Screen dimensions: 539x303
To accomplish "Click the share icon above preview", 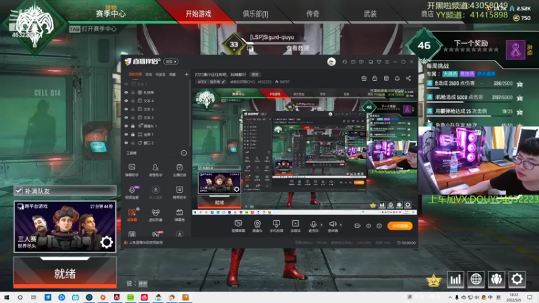I will tap(408, 78).
